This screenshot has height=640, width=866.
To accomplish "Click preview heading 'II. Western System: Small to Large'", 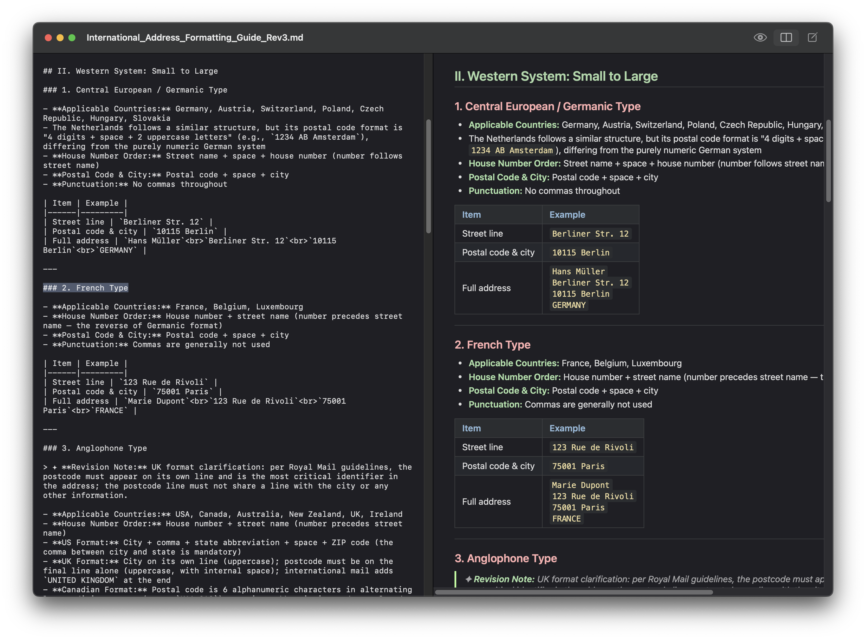I will [x=556, y=76].
